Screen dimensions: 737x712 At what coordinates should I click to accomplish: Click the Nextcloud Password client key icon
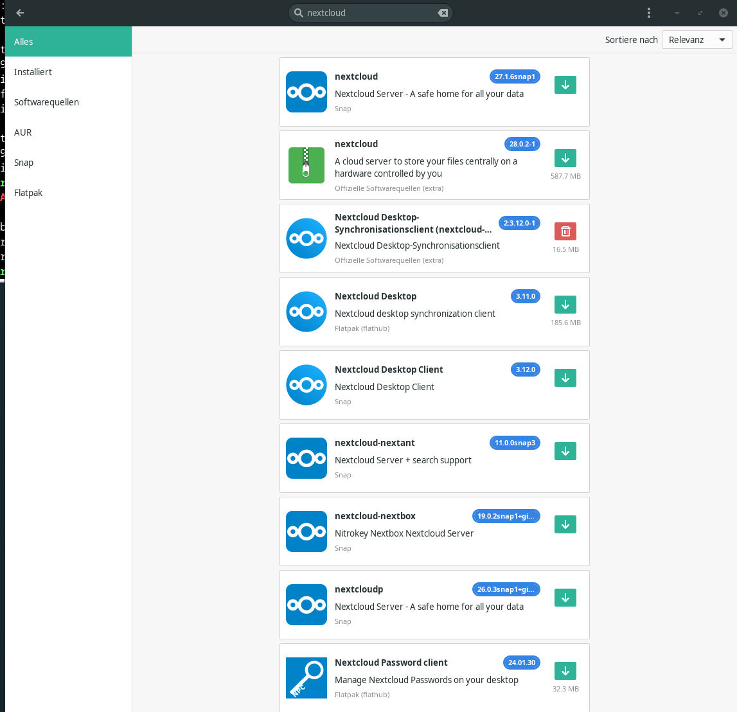(x=306, y=678)
